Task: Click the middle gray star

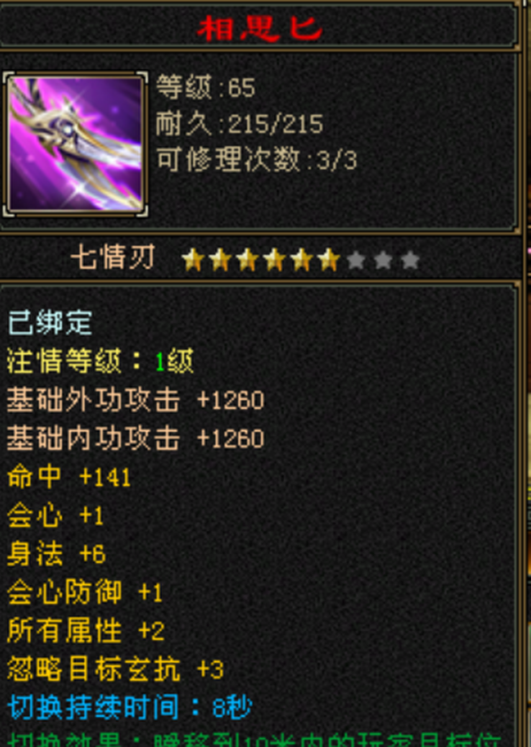Action: (x=383, y=260)
